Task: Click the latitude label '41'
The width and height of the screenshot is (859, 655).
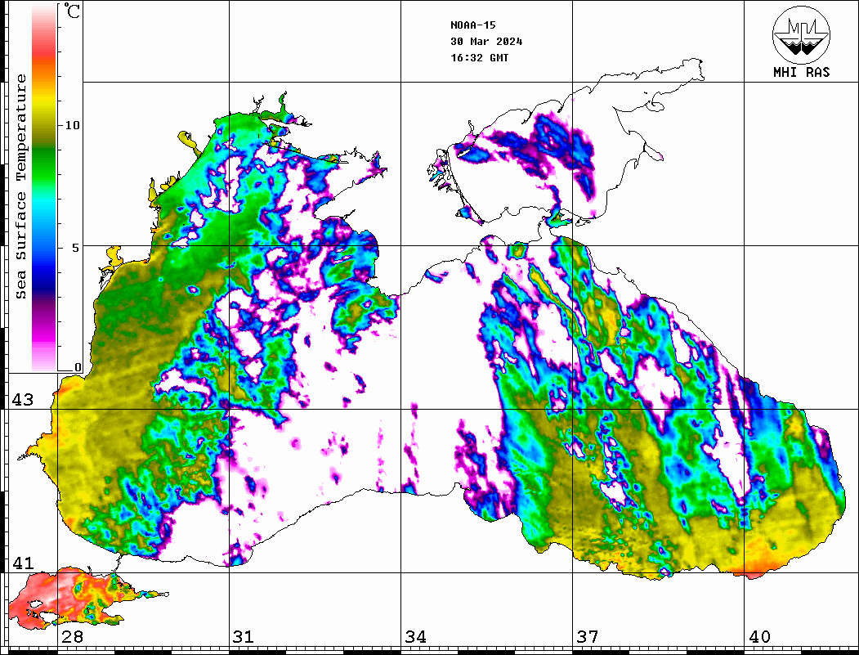Action: pyautogui.click(x=22, y=563)
